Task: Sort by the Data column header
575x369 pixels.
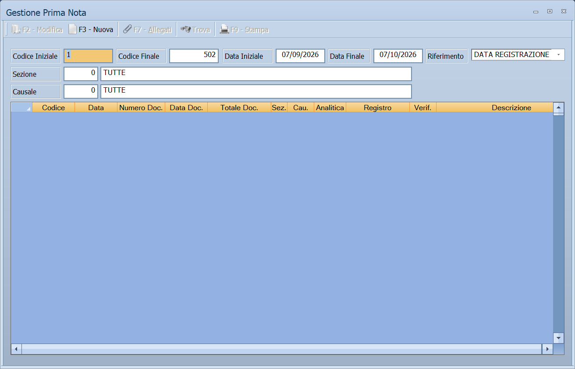Action: pos(96,107)
